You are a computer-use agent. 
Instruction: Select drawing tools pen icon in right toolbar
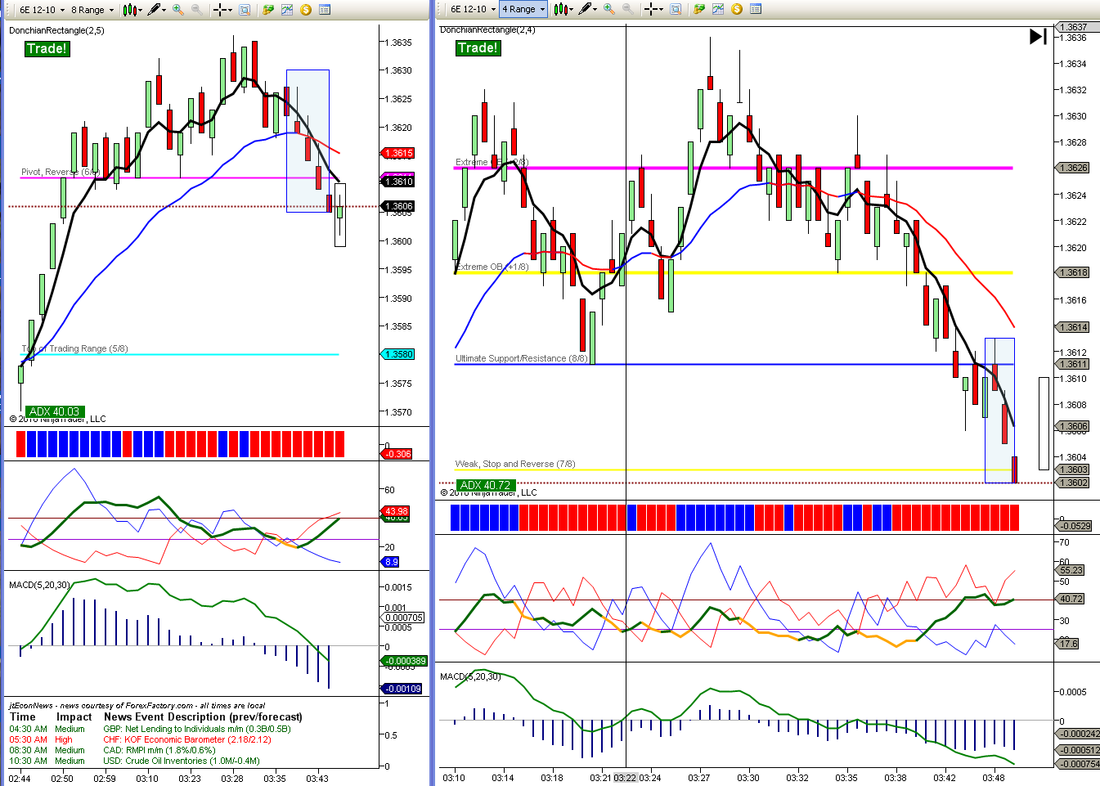[584, 9]
